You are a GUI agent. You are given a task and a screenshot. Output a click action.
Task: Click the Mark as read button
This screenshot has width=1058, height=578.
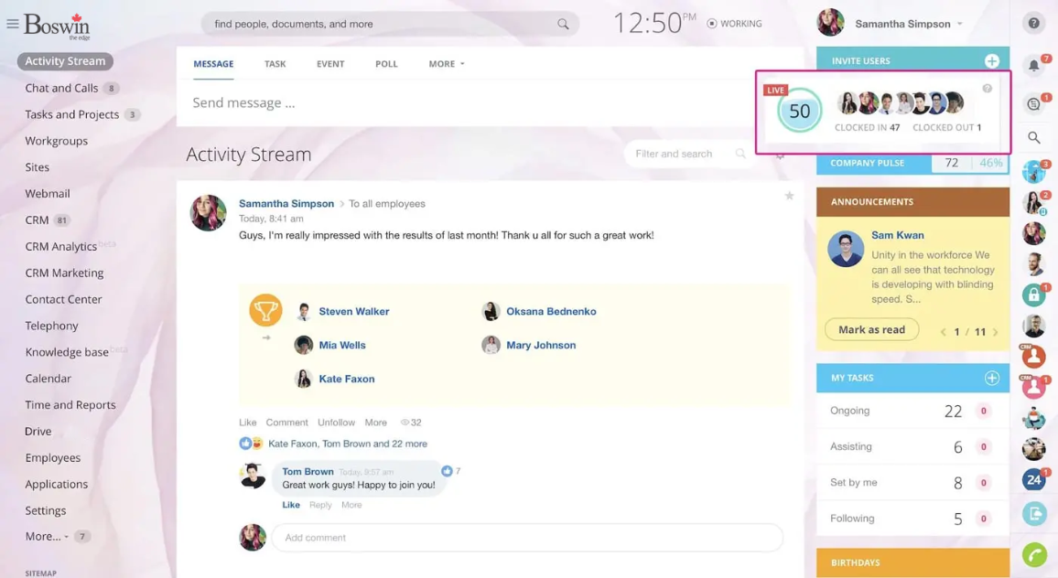[871, 329]
